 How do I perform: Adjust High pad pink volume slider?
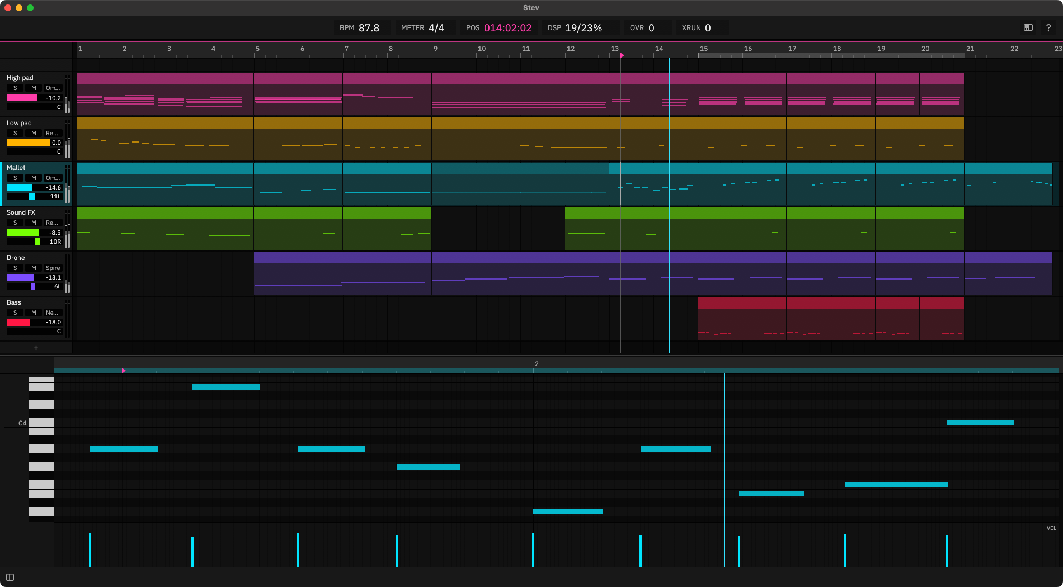(34, 97)
